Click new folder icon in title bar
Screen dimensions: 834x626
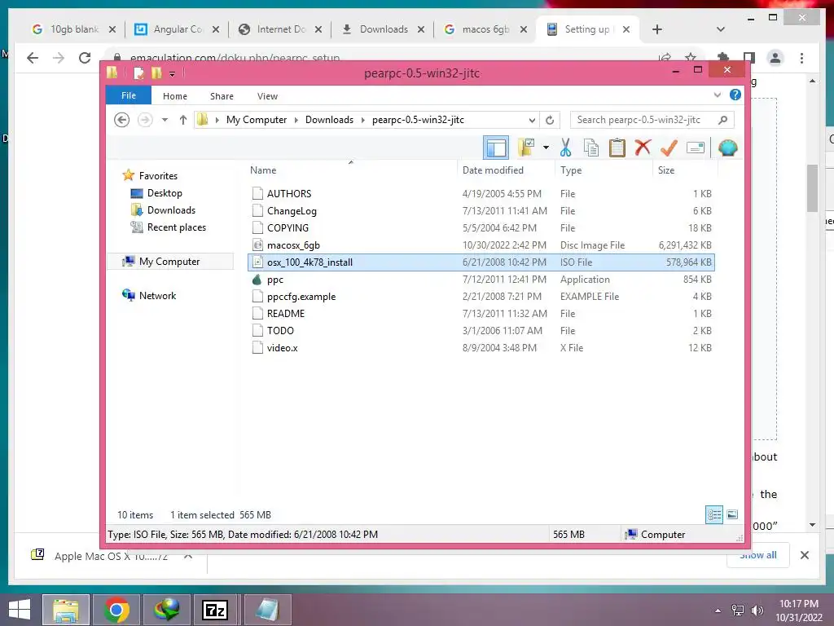tap(156, 73)
